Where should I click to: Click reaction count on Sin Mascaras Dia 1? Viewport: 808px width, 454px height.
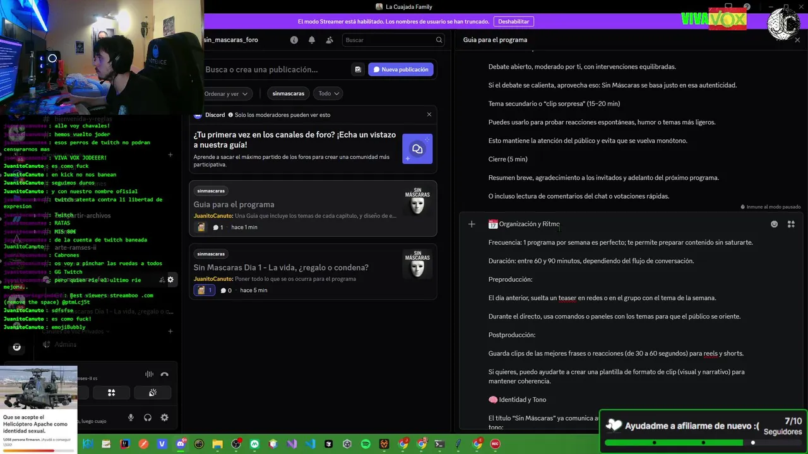[204, 290]
